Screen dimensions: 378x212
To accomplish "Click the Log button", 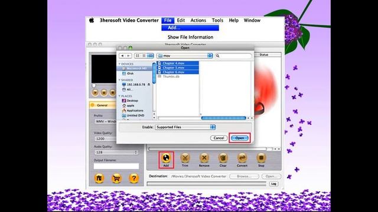I will tap(273, 184).
